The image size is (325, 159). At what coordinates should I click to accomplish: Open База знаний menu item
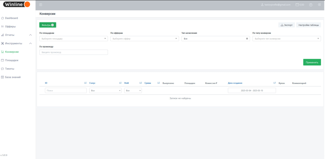tap(13, 77)
